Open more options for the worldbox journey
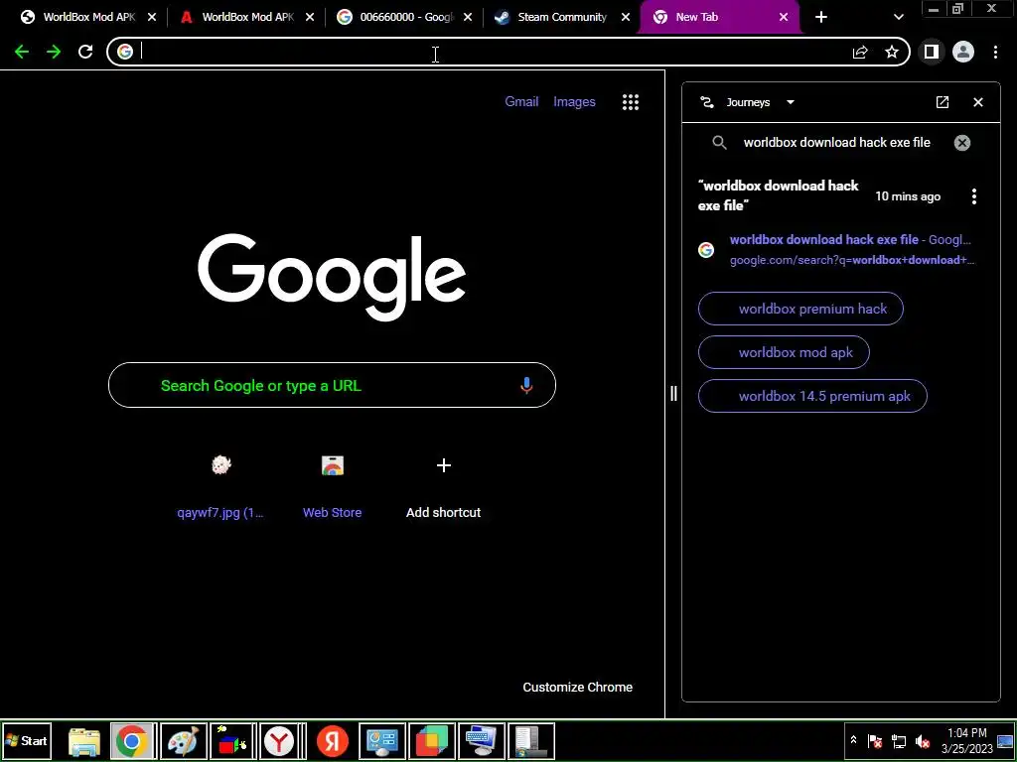Screen dimensions: 1017x762 pyautogui.click(x=973, y=196)
